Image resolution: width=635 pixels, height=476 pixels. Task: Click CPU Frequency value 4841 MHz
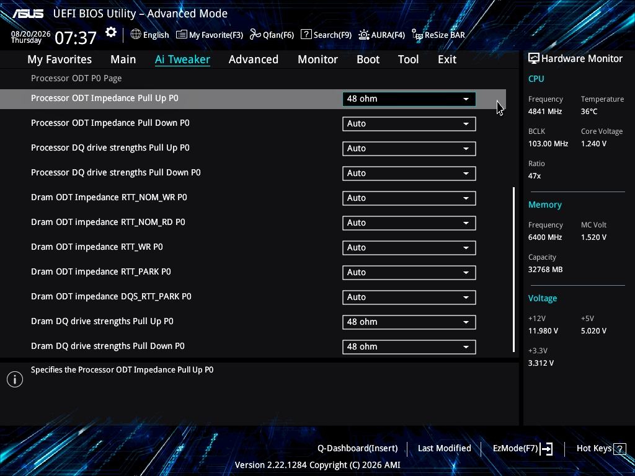tap(545, 112)
